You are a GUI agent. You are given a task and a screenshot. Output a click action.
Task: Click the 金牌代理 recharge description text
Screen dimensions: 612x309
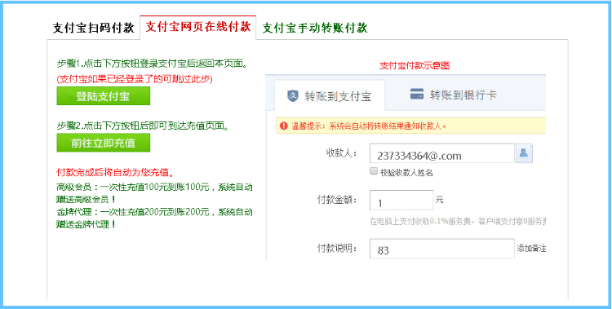(x=154, y=219)
